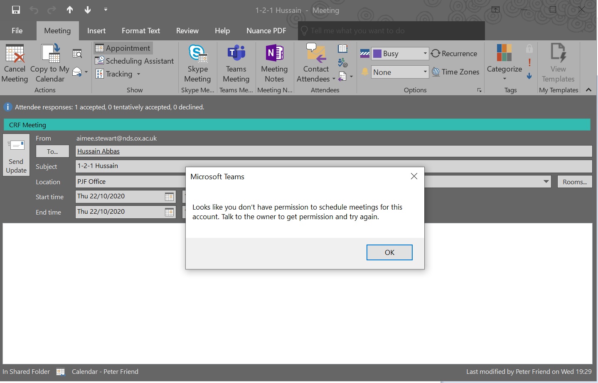The width and height of the screenshot is (598, 383).
Task: Go to previous item with the up arrow
Action: (x=70, y=10)
